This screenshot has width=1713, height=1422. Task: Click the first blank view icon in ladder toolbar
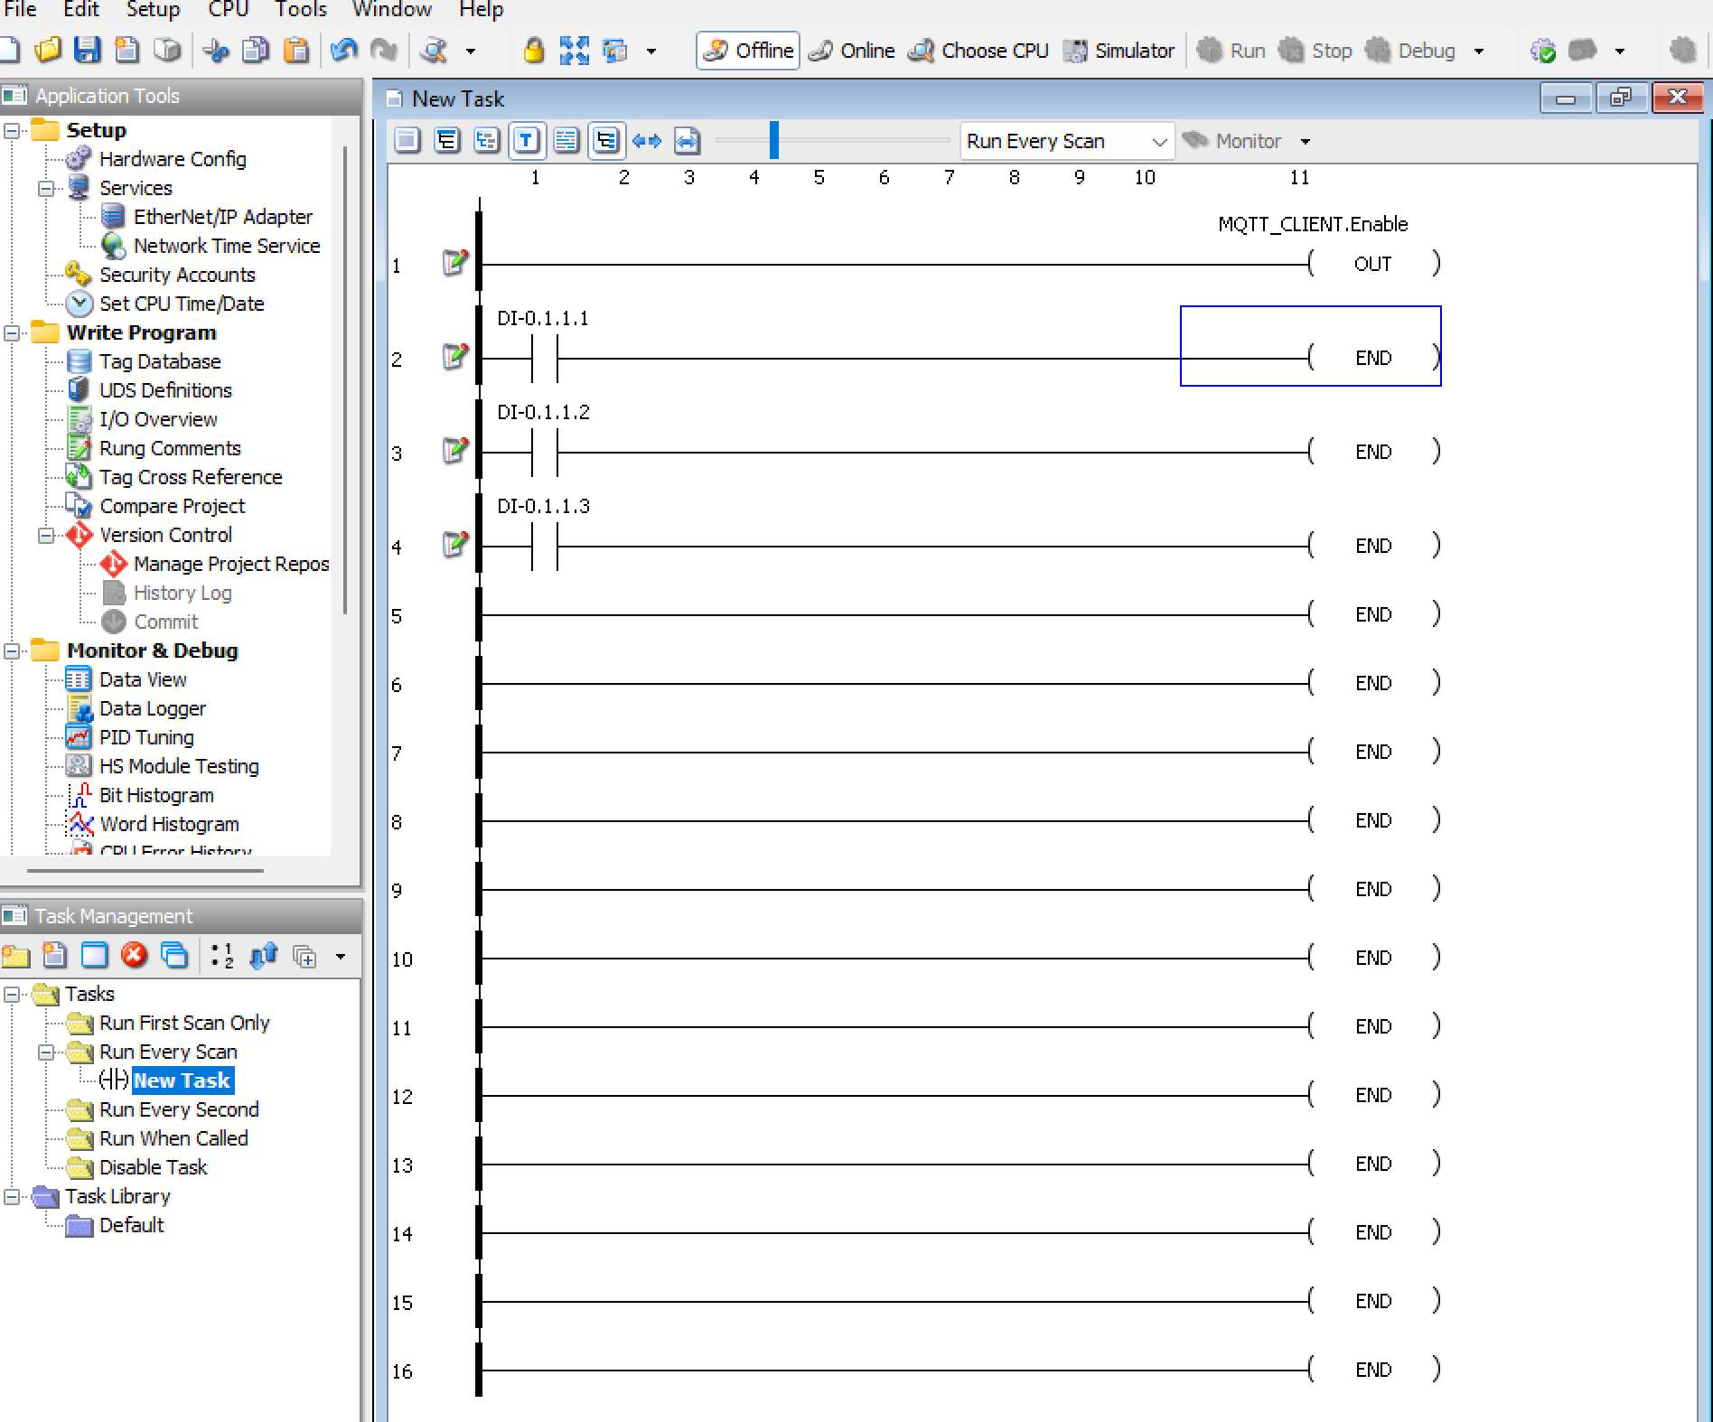(x=407, y=141)
